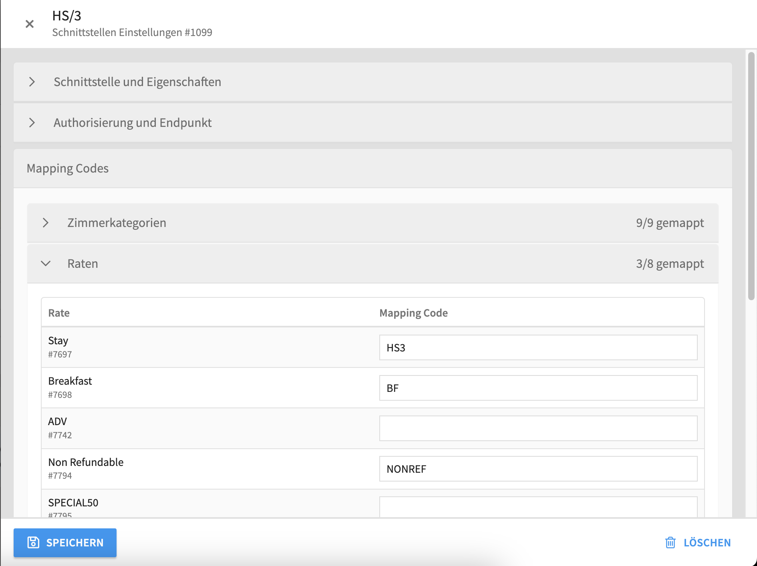Save settings with the Speichern button
Image resolution: width=757 pixels, height=566 pixels.
[65, 543]
